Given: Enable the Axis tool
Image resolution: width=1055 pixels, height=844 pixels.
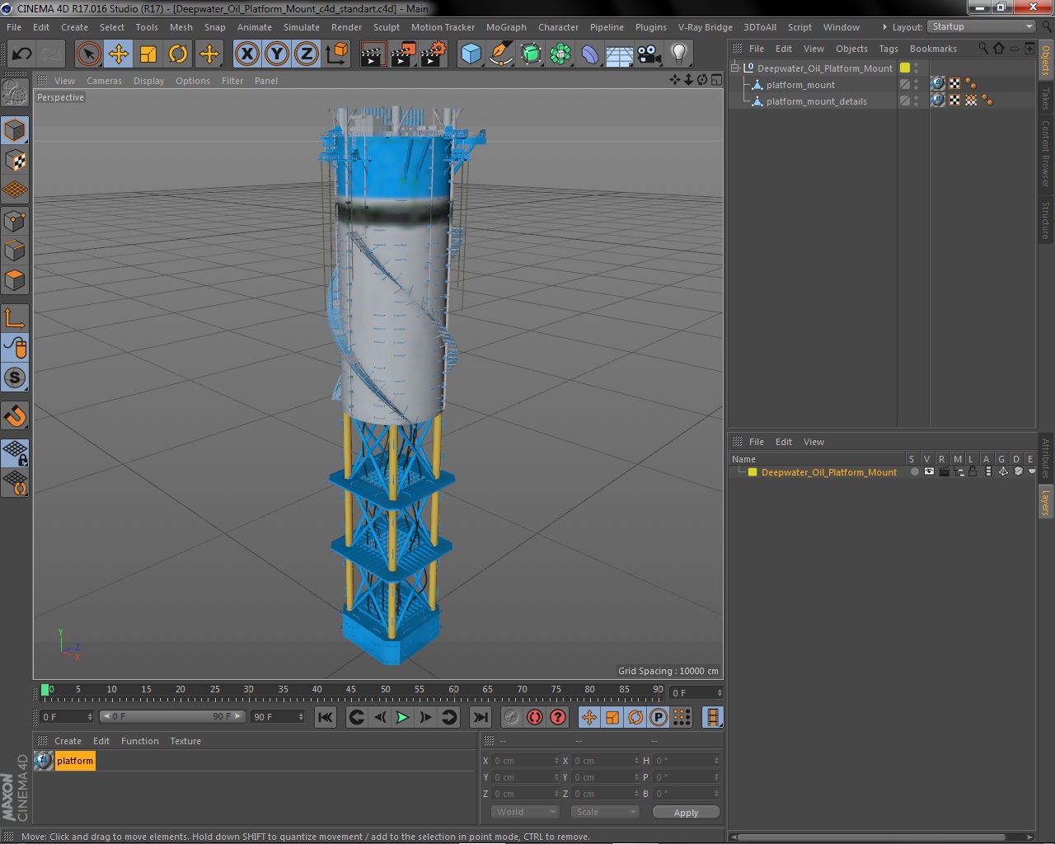Looking at the screenshot, I should (x=15, y=317).
